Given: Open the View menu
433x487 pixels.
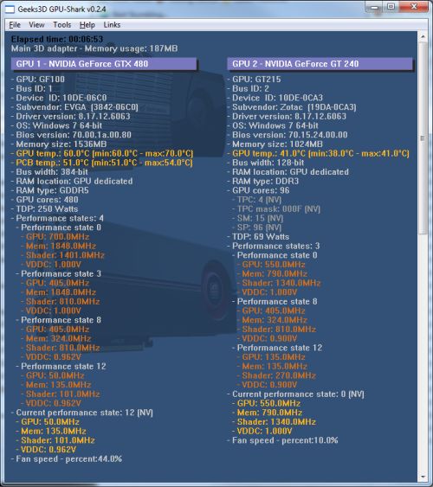Looking at the screenshot, I should pos(36,25).
